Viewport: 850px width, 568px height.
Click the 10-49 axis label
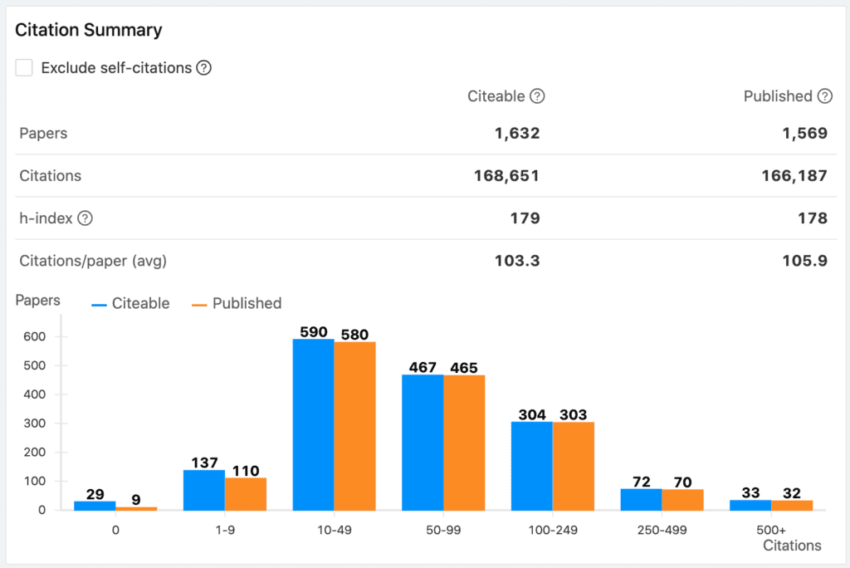[x=335, y=530]
